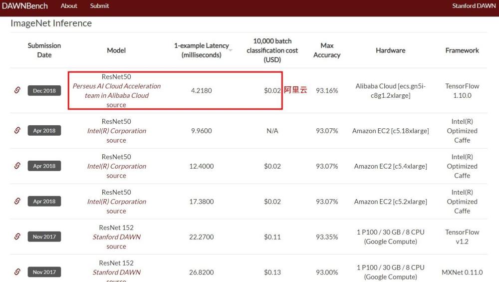Sort by 1-example Latency column arrow
499x282 pixels.
pos(231,50)
